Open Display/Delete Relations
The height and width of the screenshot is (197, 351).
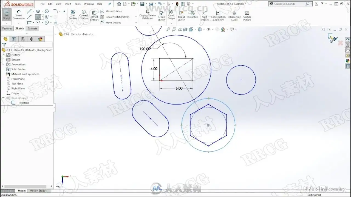pyautogui.click(x=147, y=15)
